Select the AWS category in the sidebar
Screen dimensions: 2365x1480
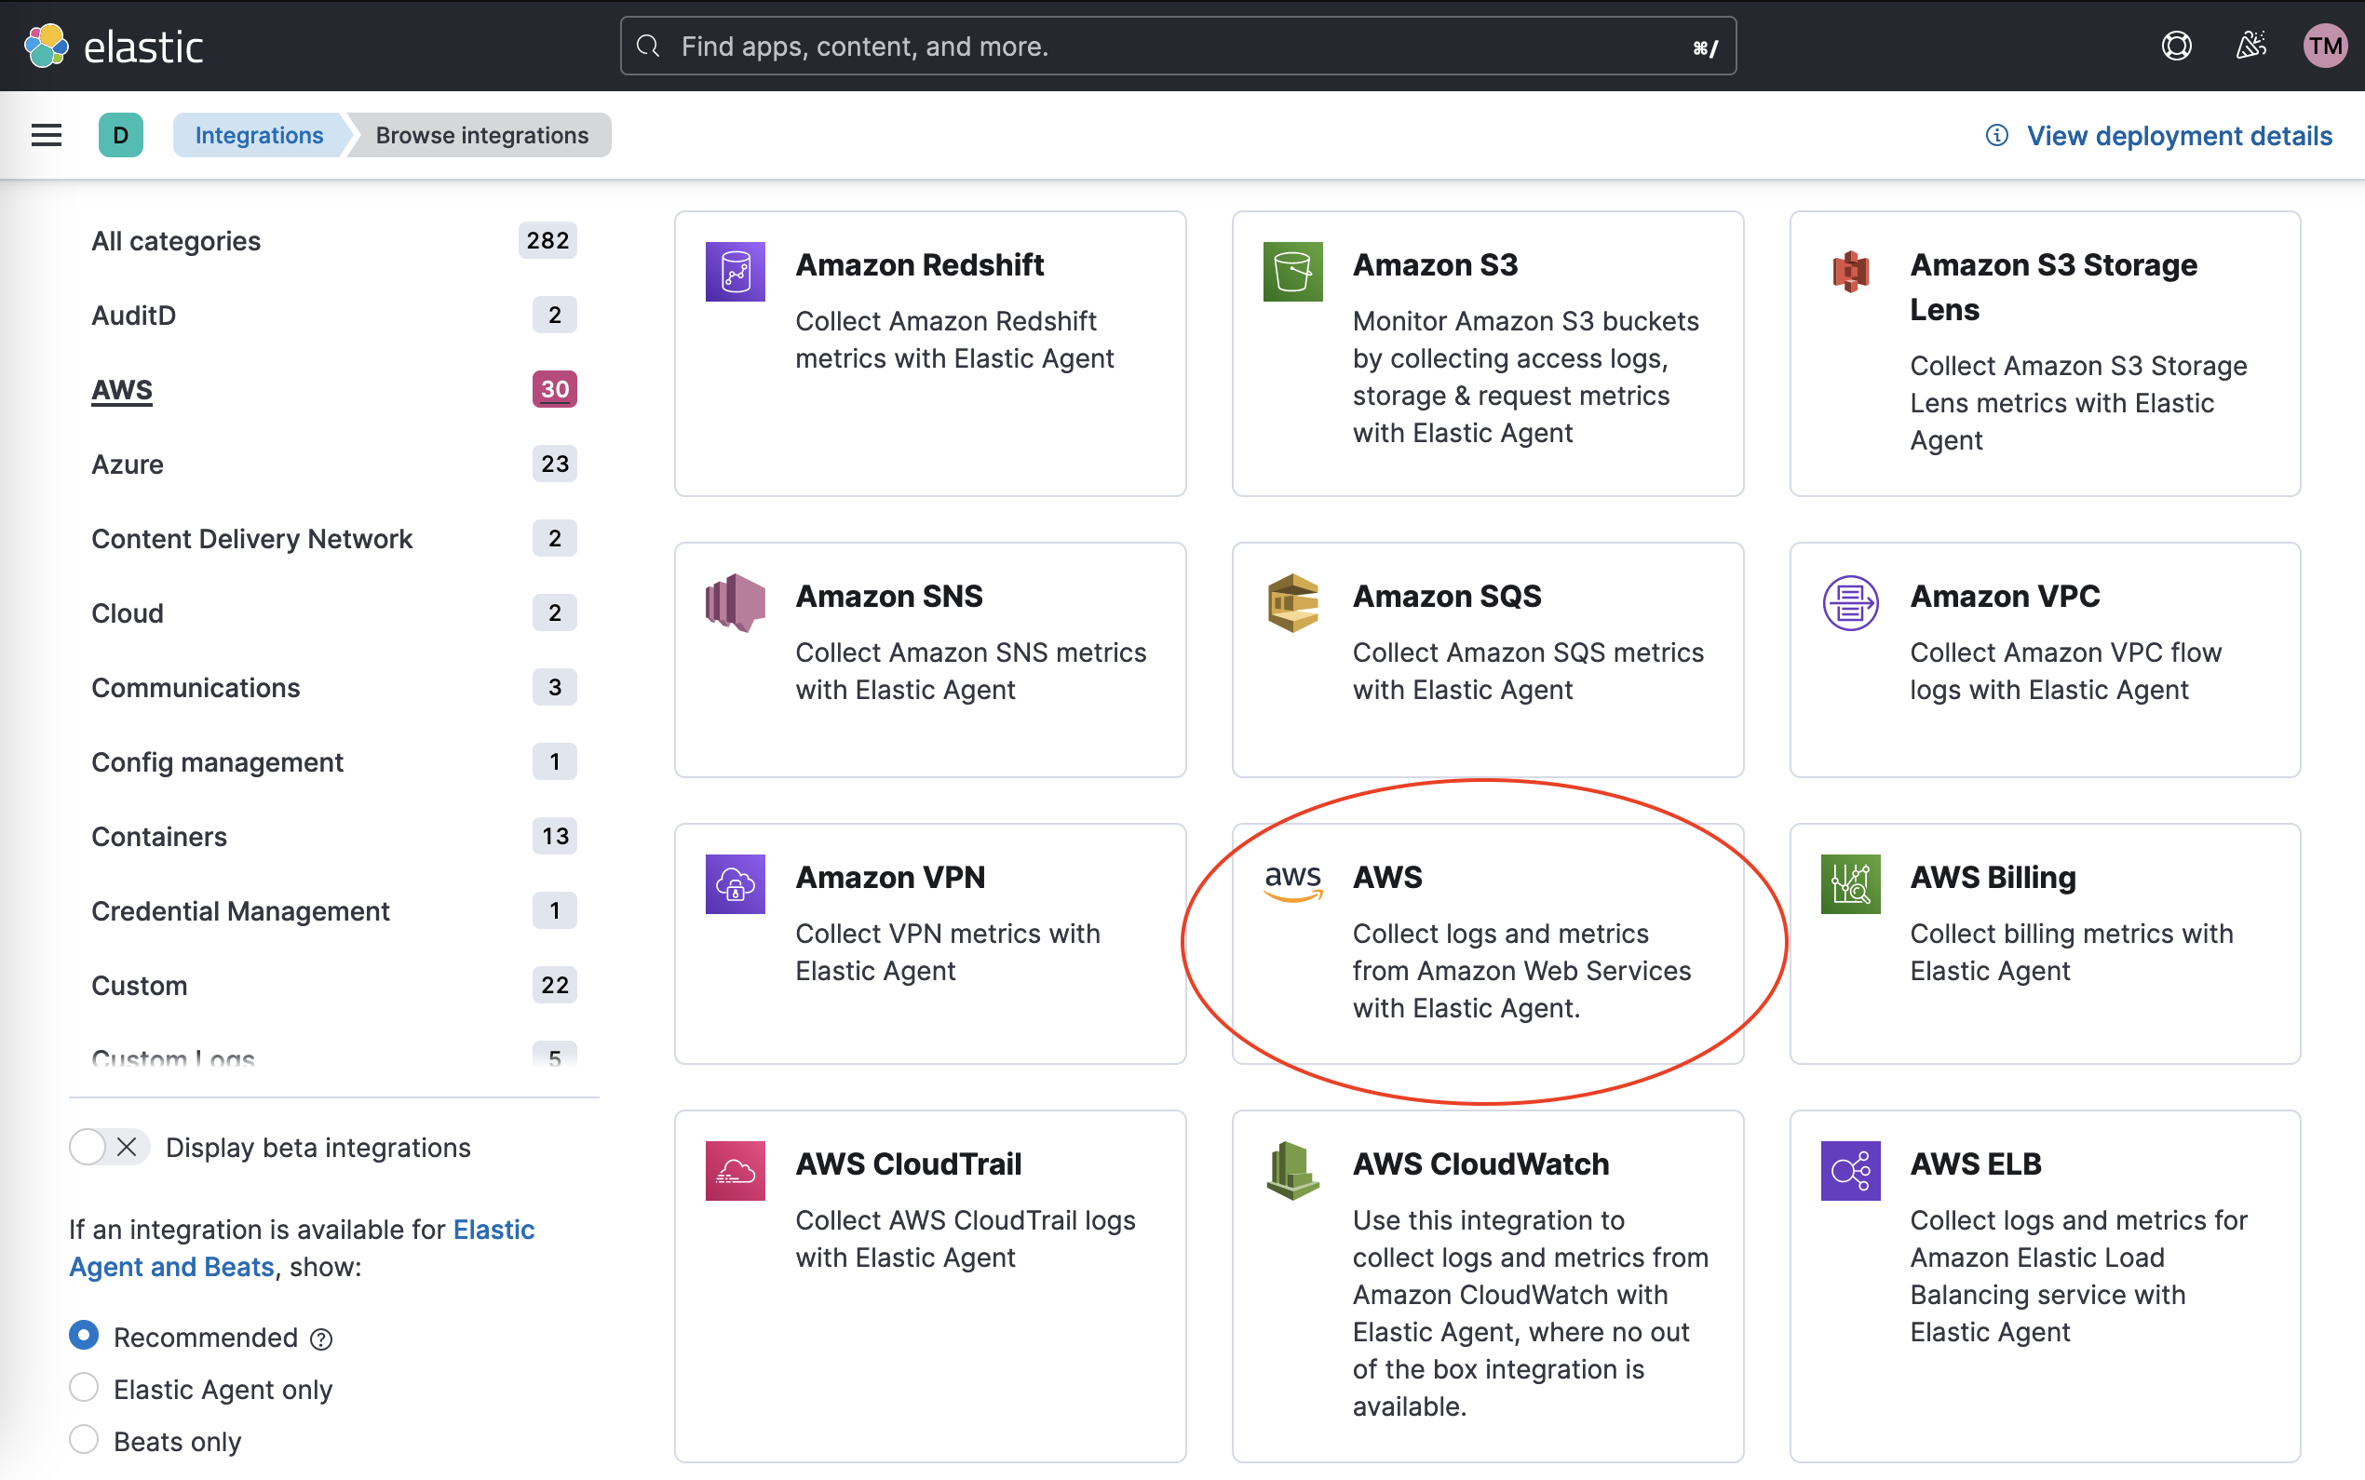coord(121,390)
